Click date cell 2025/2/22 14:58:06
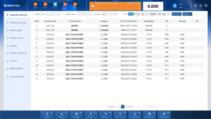This screenshot has height=119, width=211. [x=129, y=34]
